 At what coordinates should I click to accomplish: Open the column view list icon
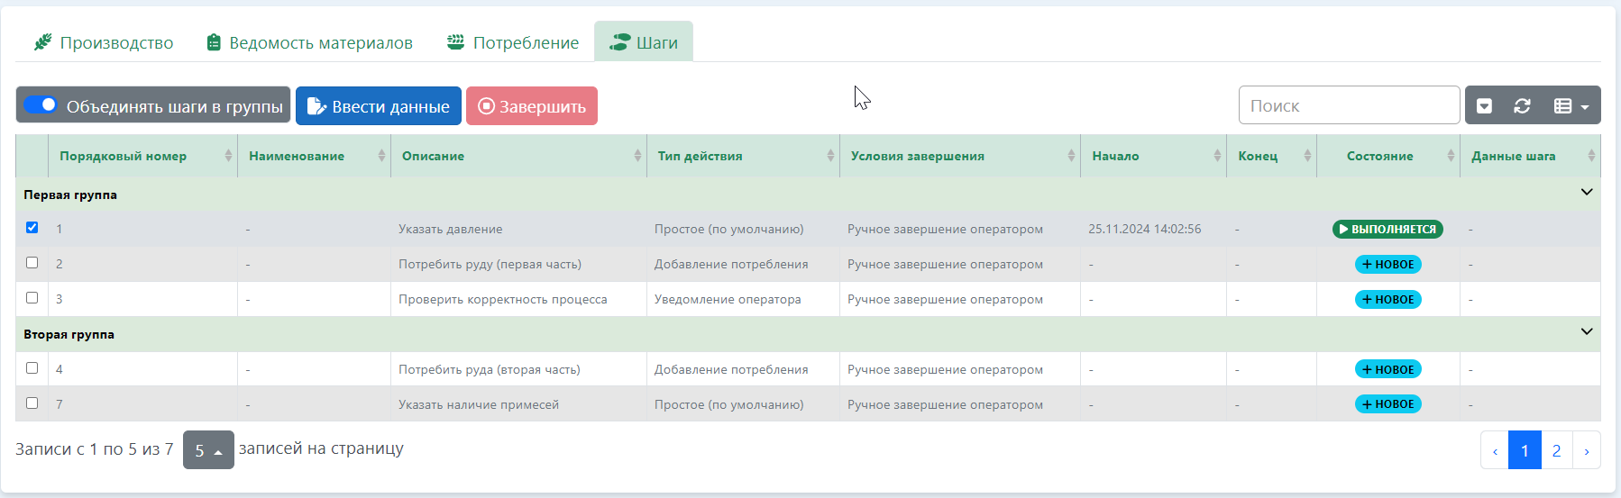pyautogui.click(x=1571, y=106)
